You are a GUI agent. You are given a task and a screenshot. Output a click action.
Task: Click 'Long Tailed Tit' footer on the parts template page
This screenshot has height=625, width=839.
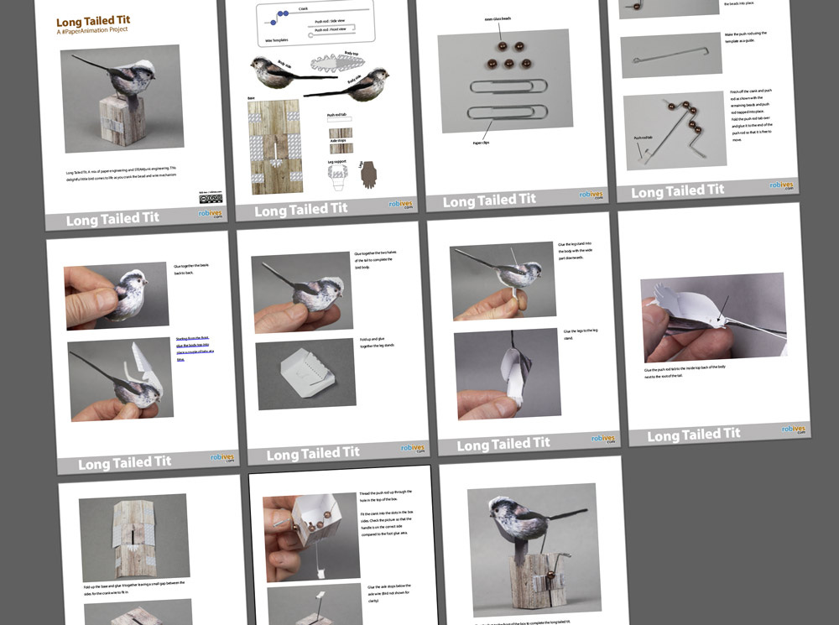coord(301,210)
